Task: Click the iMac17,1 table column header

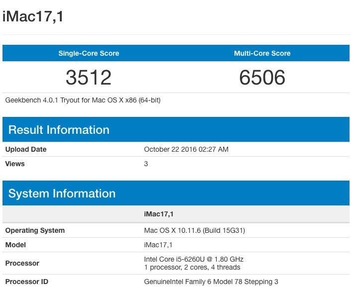Action: click(x=159, y=214)
